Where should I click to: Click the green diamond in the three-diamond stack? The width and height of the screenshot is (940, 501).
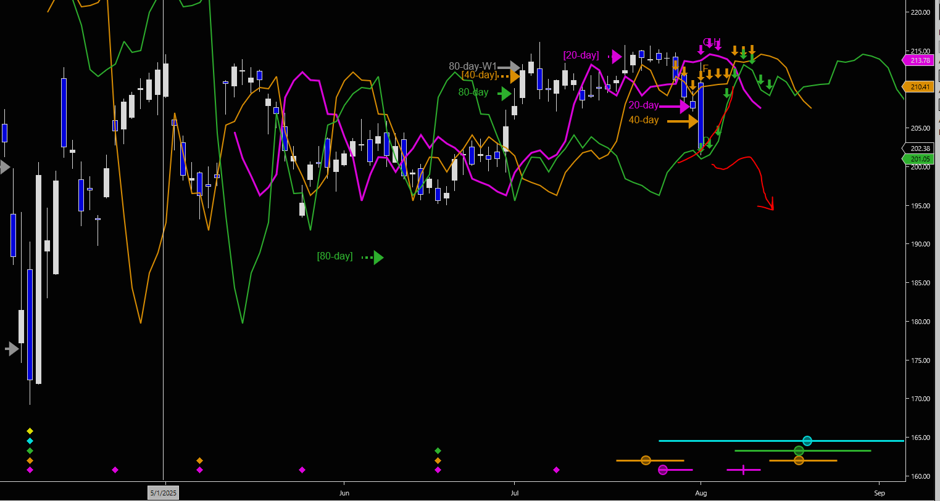[438, 450]
